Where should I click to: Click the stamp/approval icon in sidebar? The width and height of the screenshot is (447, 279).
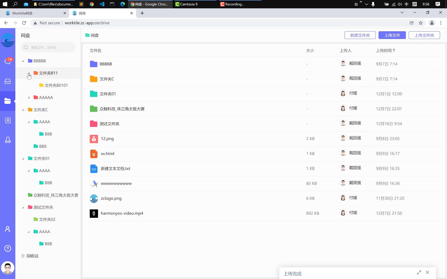[8, 139]
